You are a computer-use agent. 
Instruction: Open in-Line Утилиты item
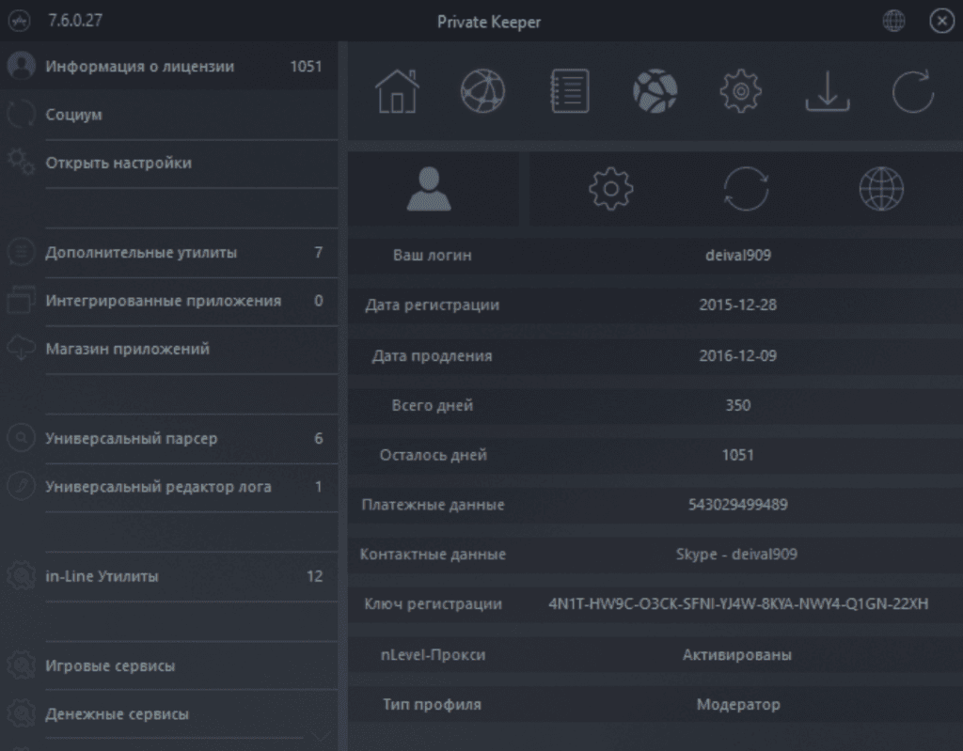click(169, 576)
